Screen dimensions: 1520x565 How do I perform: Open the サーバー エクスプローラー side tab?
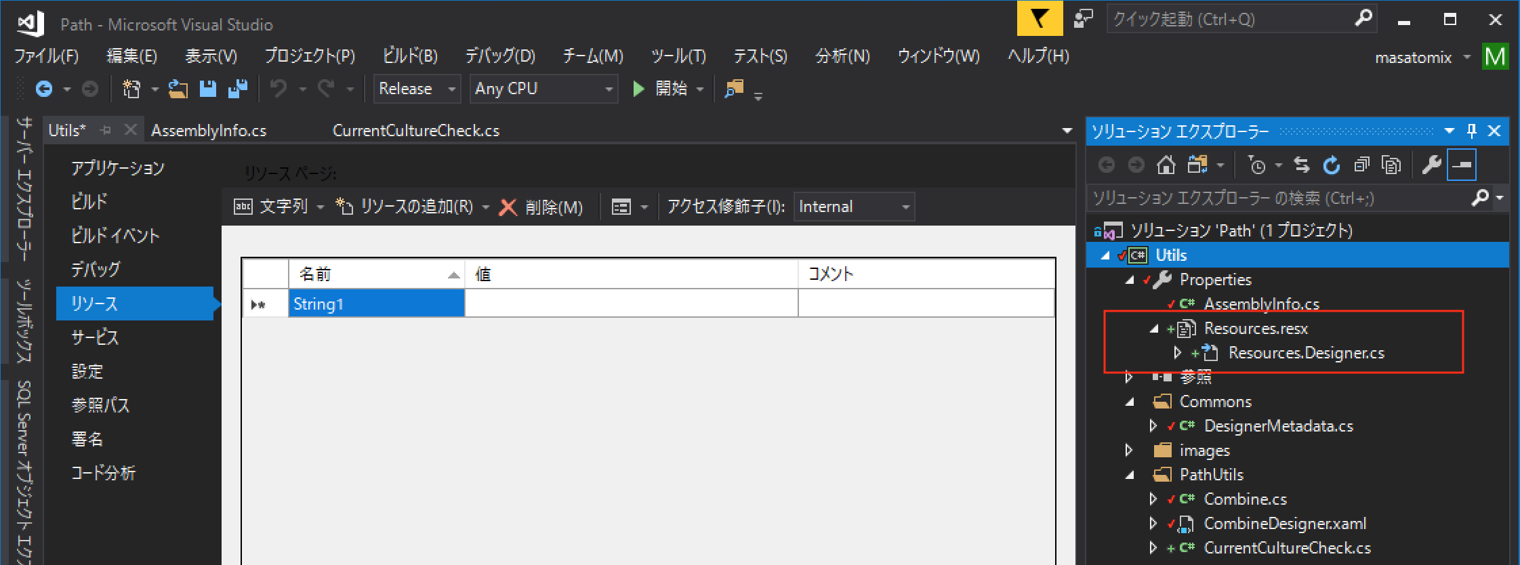[24, 189]
